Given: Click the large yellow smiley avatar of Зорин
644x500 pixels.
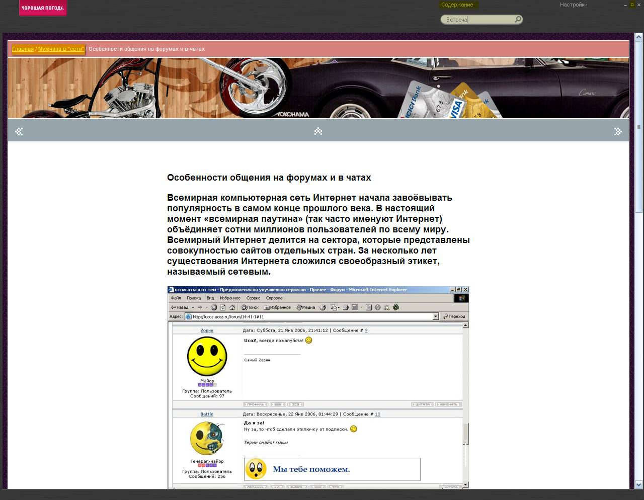Looking at the screenshot, I should point(207,356).
